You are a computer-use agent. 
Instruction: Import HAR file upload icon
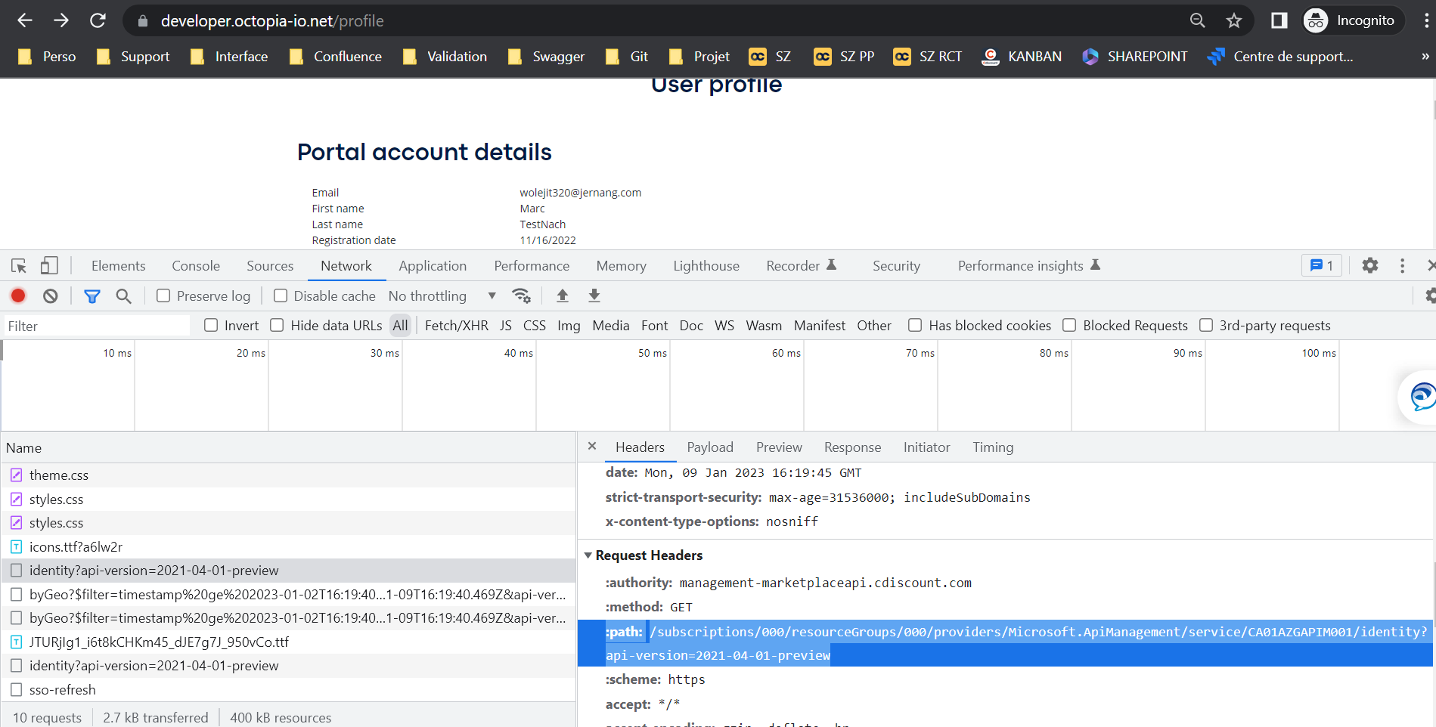click(563, 296)
